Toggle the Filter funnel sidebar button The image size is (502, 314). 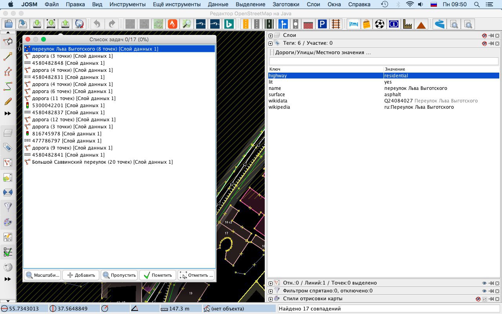(x=8, y=207)
